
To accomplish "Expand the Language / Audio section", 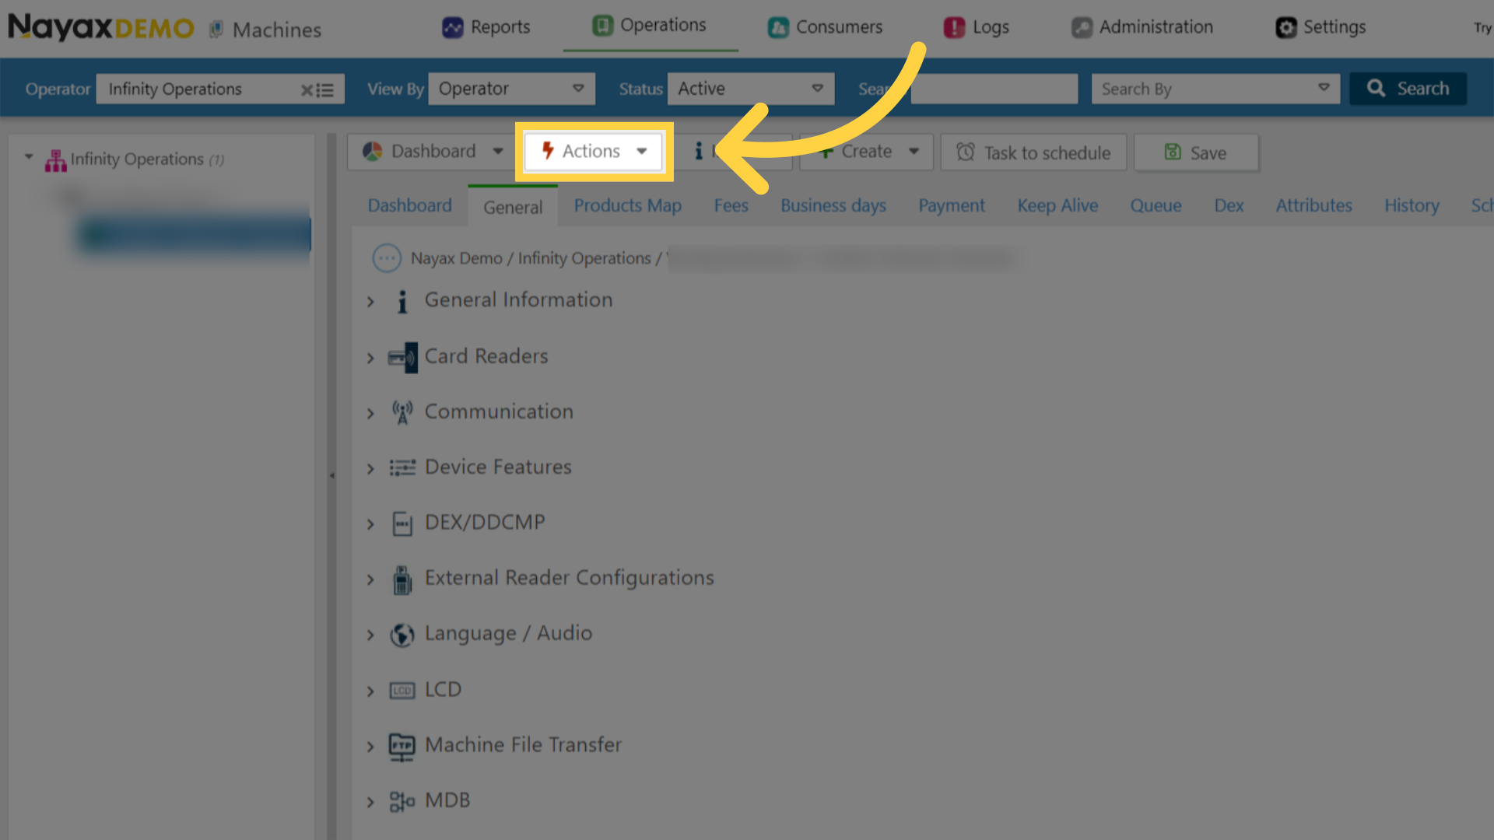I will 370,635.
